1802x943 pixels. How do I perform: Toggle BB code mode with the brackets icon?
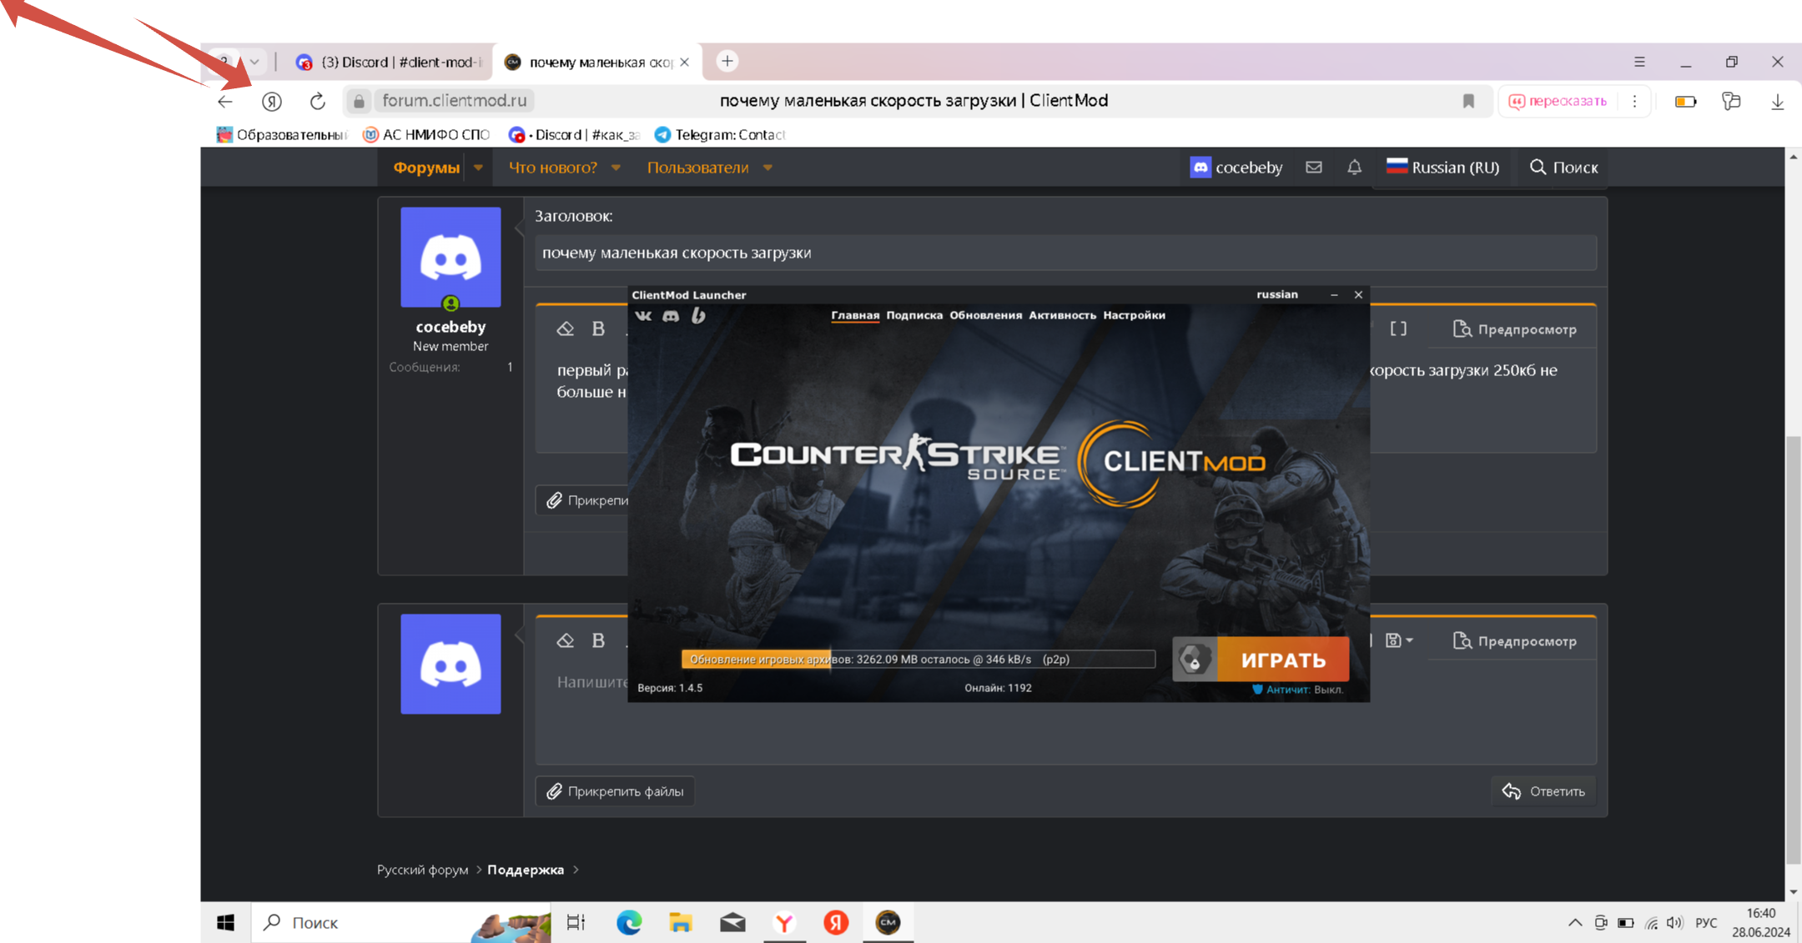pos(1398,329)
